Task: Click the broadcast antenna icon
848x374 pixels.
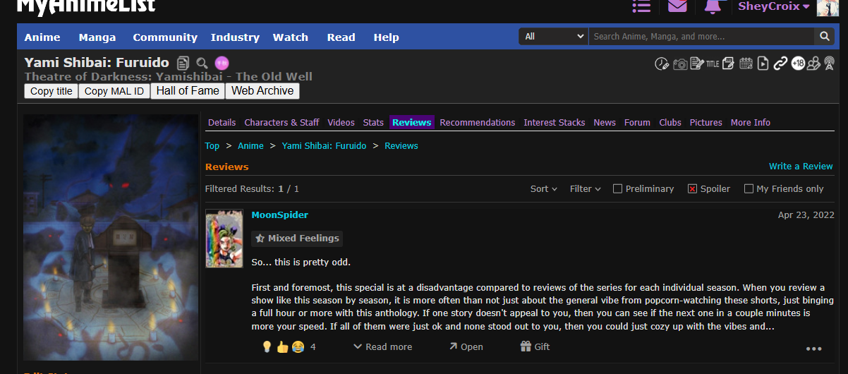Action: coord(830,64)
